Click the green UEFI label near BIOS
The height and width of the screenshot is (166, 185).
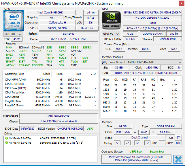[x=90, y=129]
